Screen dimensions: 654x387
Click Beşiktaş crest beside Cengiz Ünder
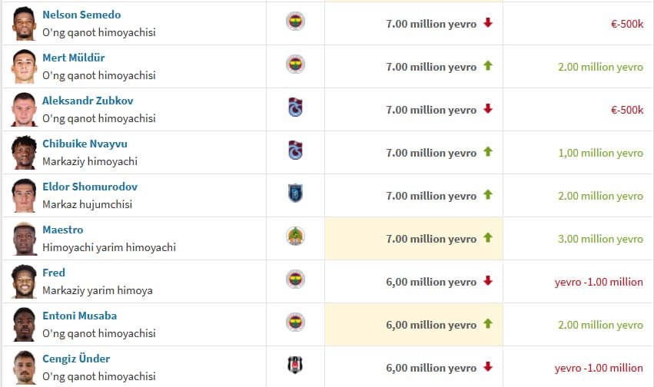[295, 365]
